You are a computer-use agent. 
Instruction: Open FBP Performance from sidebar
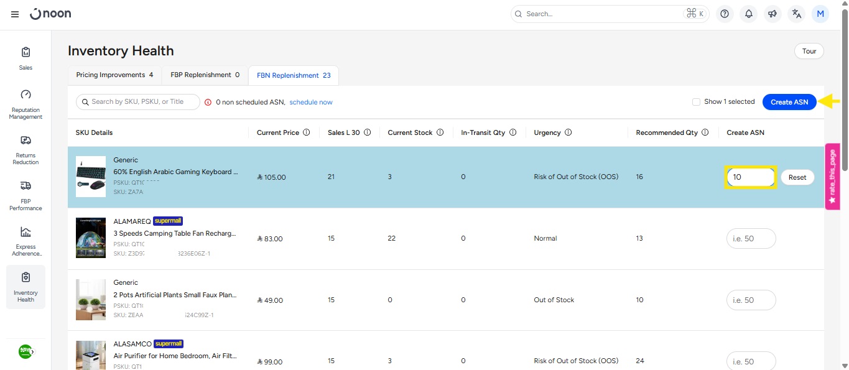[x=26, y=195]
